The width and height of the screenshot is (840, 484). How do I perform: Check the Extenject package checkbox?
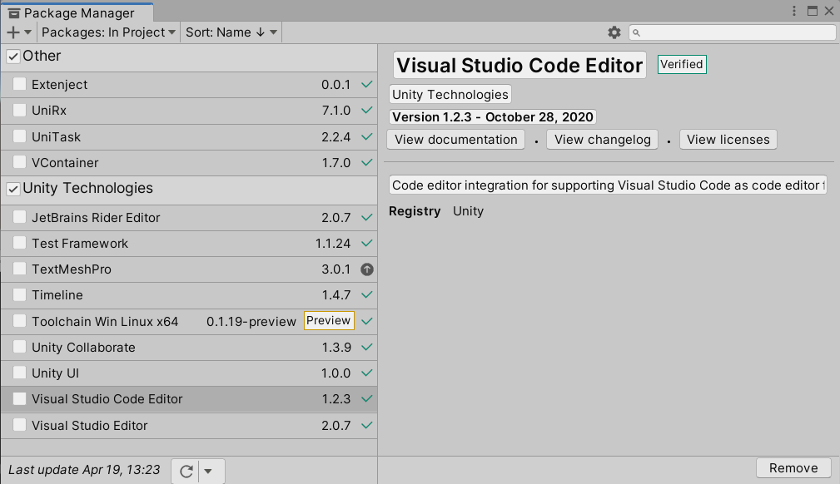[x=19, y=84]
